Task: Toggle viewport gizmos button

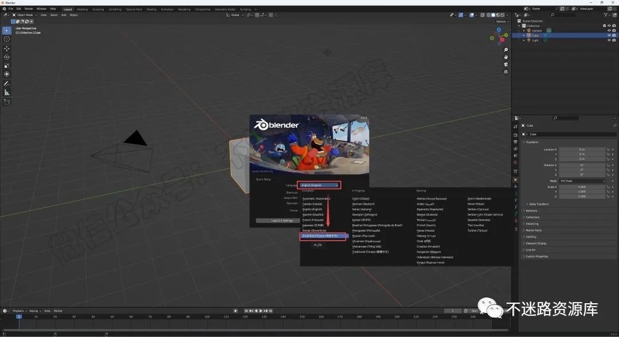Action: click(x=461, y=15)
